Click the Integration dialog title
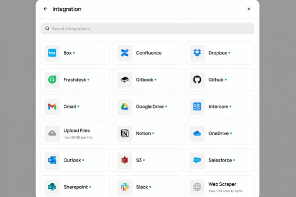 click(67, 9)
